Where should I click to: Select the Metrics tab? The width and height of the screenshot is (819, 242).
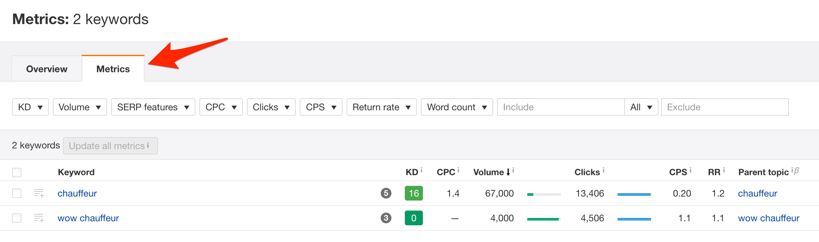(x=113, y=69)
